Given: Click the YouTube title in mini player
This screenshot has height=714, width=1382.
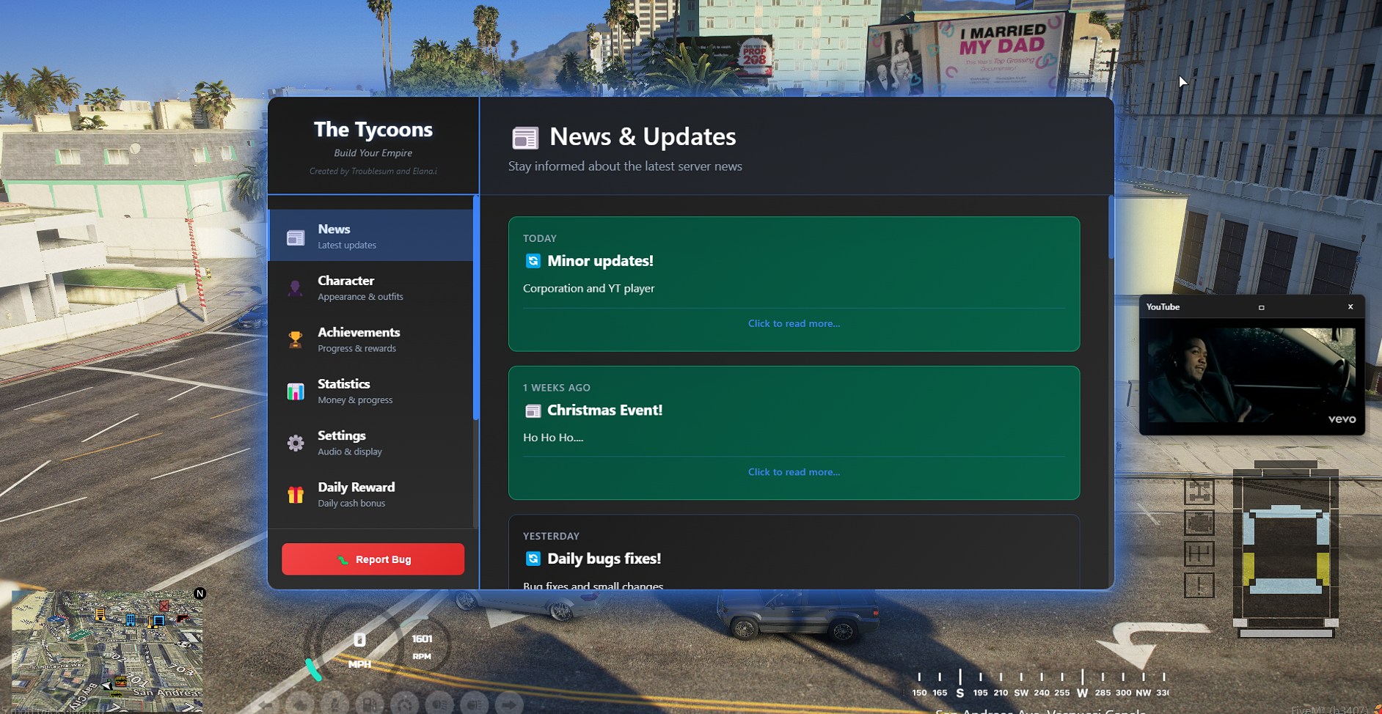Looking at the screenshot, I should tap(1163, 307).
